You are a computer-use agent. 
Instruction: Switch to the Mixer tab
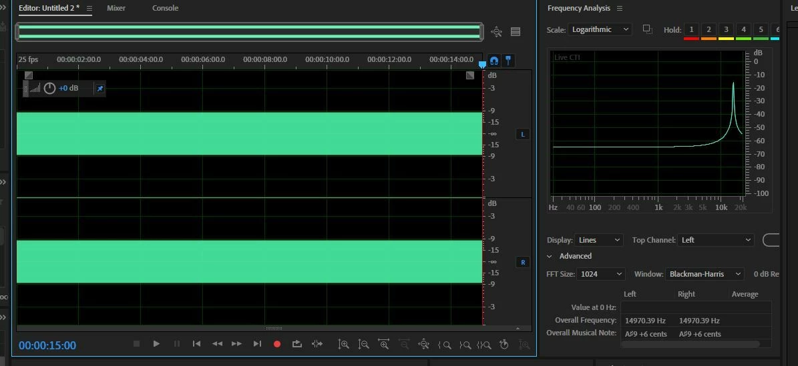[x=116, y=8]
